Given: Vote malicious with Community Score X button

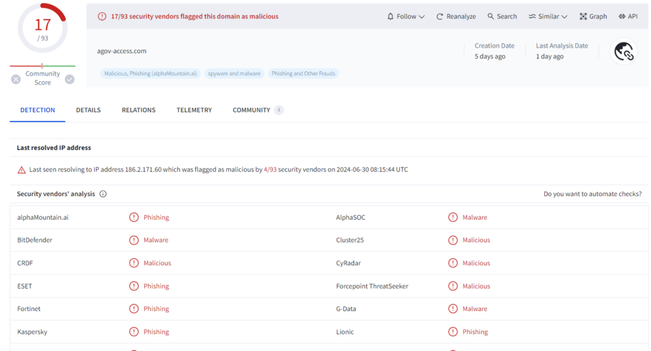Looking at the screenshot, I should click(x=16, y=79).
